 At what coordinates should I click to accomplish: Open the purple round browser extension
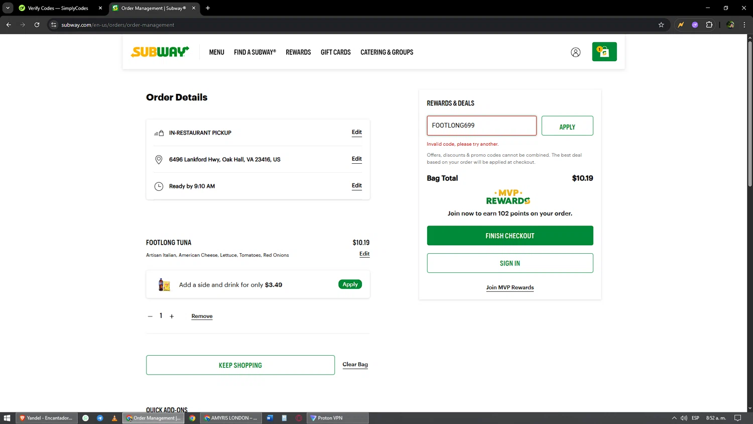point(695,25)
